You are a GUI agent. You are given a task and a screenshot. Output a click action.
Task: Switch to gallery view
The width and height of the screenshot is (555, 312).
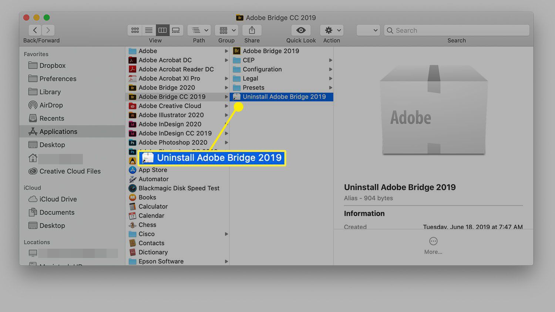(x=176, y=30)
